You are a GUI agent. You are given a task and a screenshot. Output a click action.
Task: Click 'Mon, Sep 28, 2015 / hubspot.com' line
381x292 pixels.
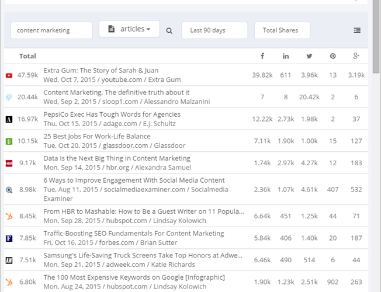pyautogui.click(x=95, y=221)
